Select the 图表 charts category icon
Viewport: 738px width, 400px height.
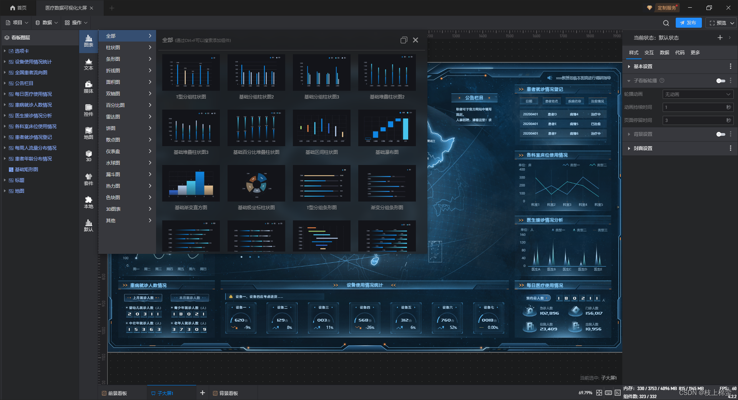pos(88,41)
